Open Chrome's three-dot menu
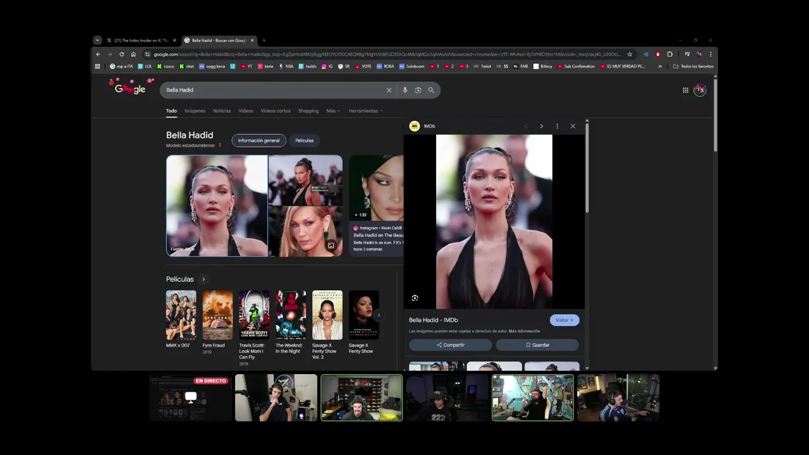 [710, 54]
